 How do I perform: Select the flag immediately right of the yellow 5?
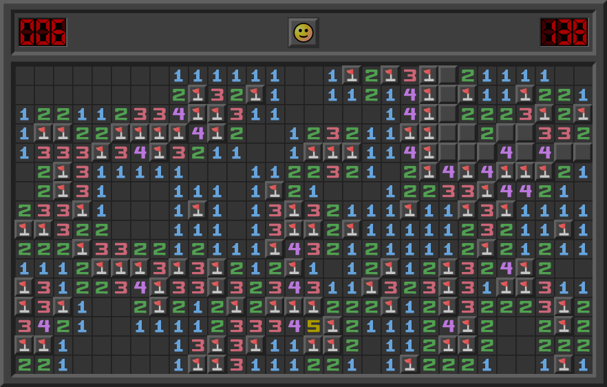point(333,326)
